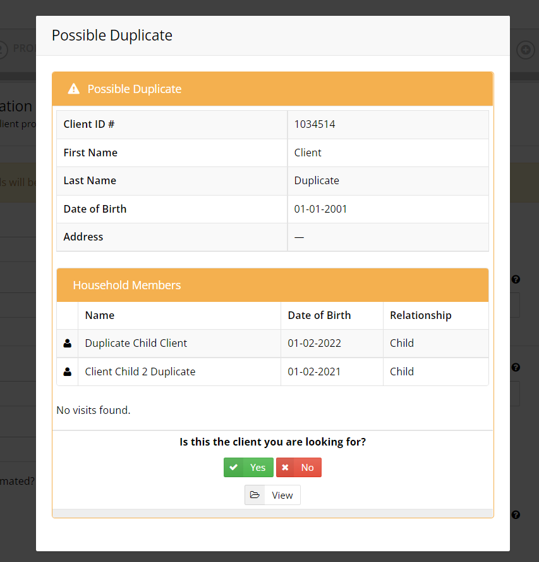The width and height of the screenshot is (539, 562).
Task: Click the bottom help question-mark icon at right edge
Action: click(x=516, y=515)
